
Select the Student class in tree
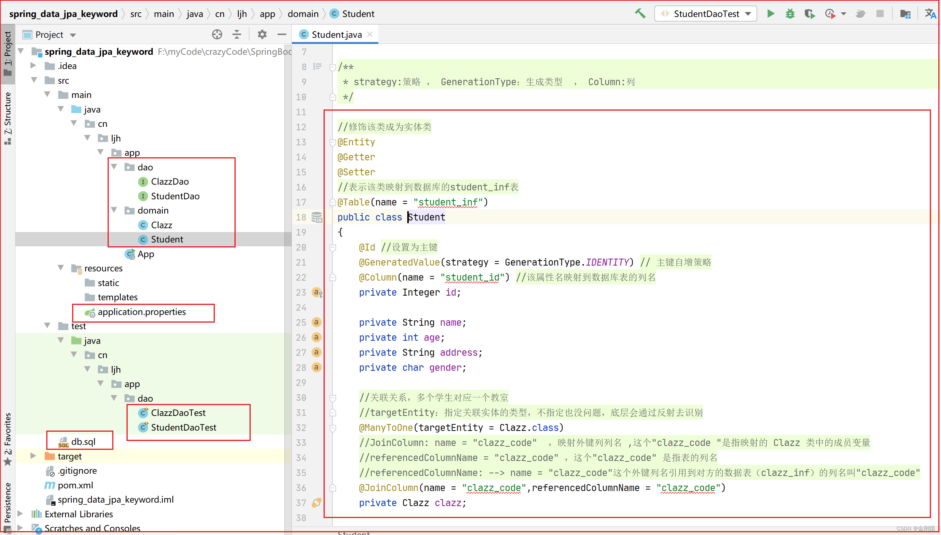click(x=167, y=239)
